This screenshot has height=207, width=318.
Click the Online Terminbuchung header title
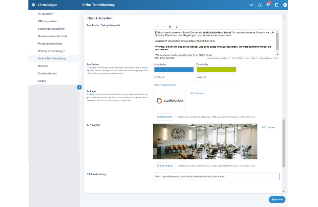tap(98, 5)
